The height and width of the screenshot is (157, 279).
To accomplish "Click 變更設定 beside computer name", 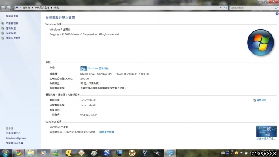I will pos(262,100).
